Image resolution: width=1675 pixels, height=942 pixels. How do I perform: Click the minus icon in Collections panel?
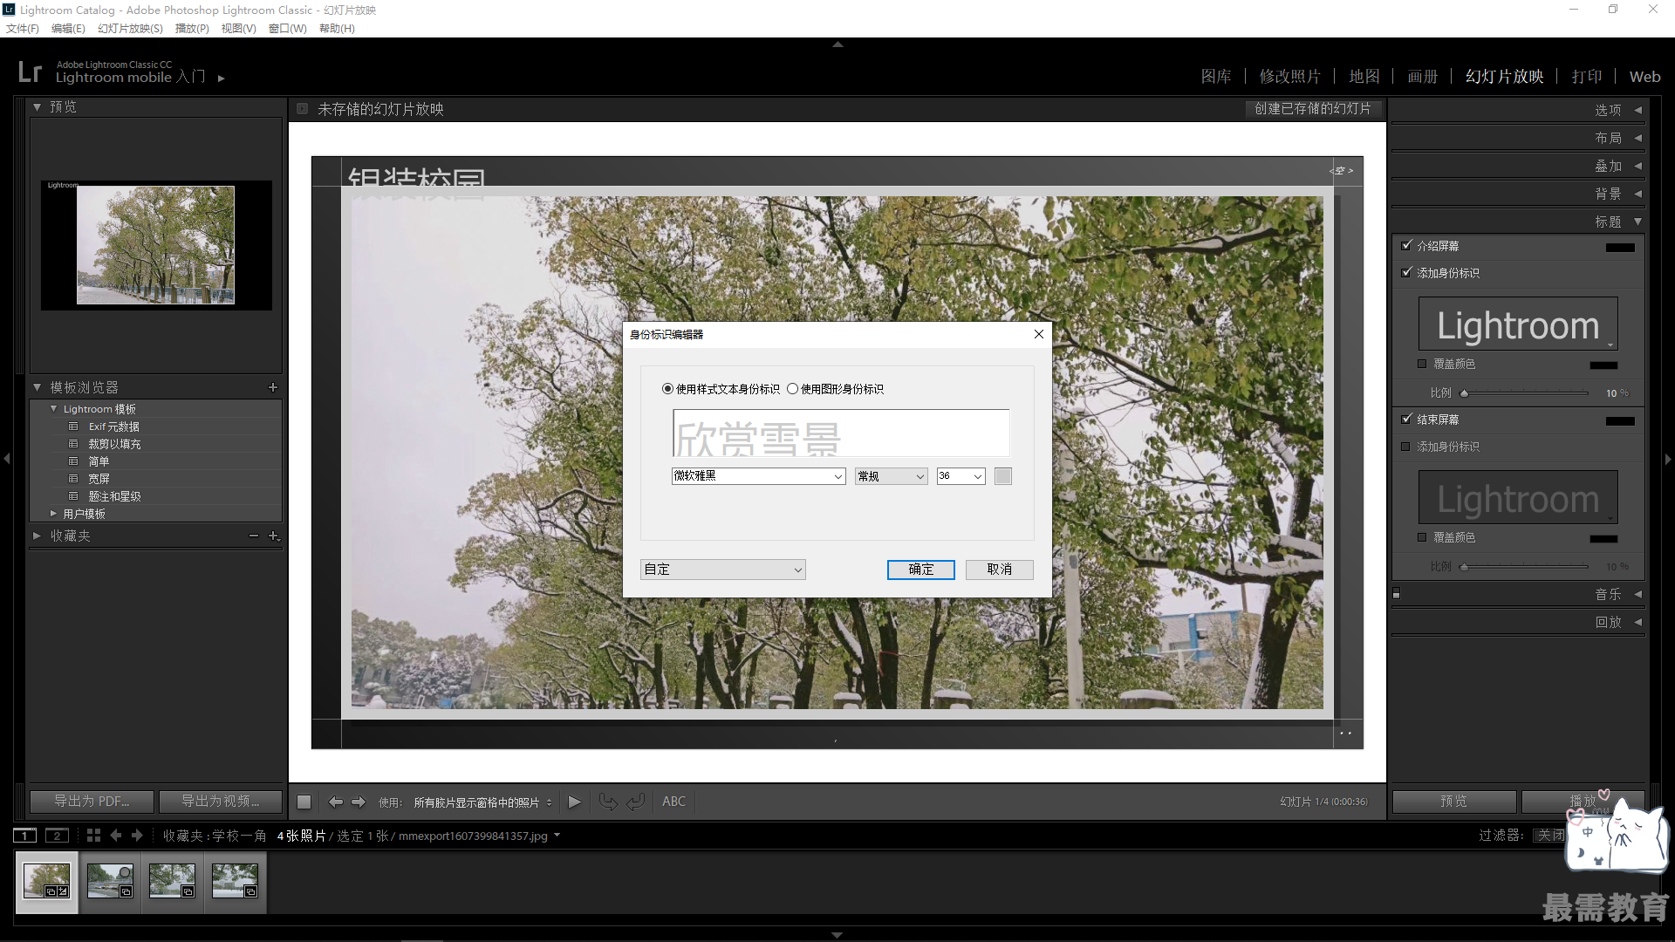pyautogui.click(x=254, y=536)
